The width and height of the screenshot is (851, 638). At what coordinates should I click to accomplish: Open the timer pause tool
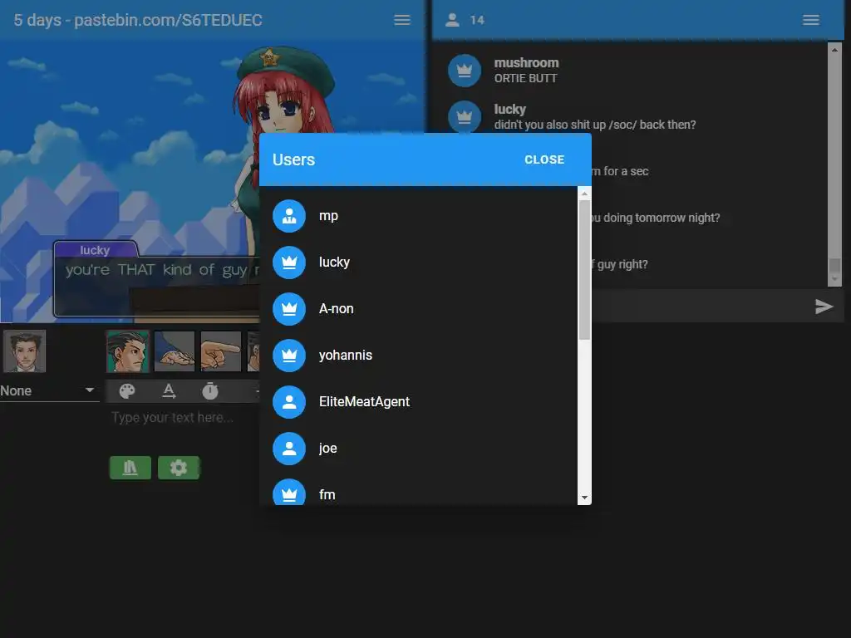pyautogui.click(x=210, y=391)
